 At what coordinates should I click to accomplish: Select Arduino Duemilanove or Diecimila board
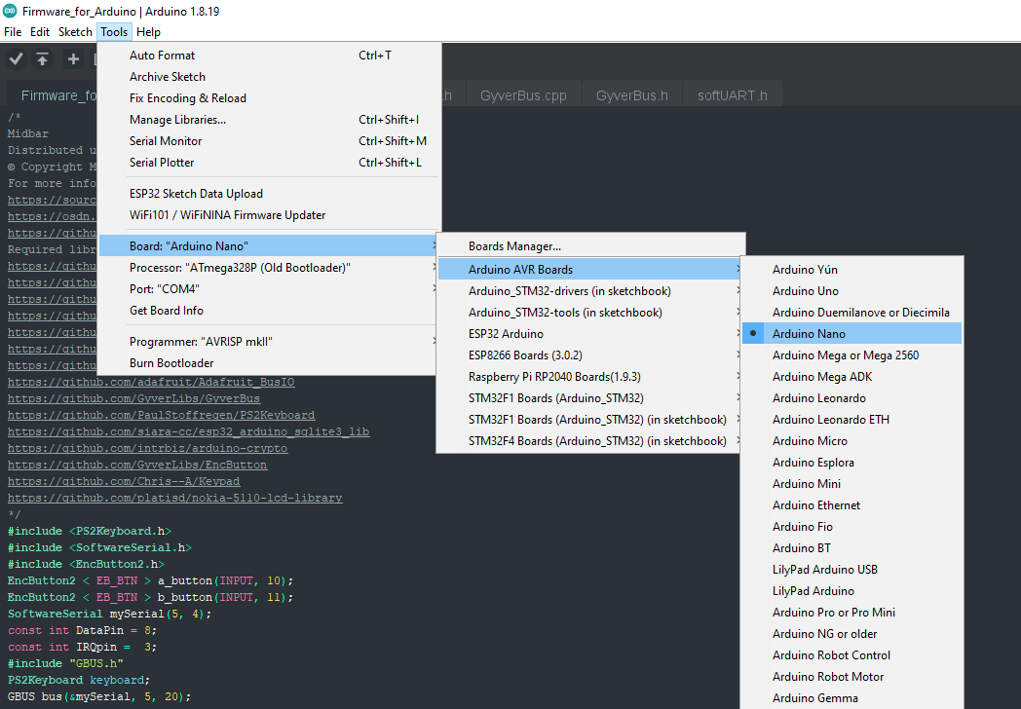(851, 313)
